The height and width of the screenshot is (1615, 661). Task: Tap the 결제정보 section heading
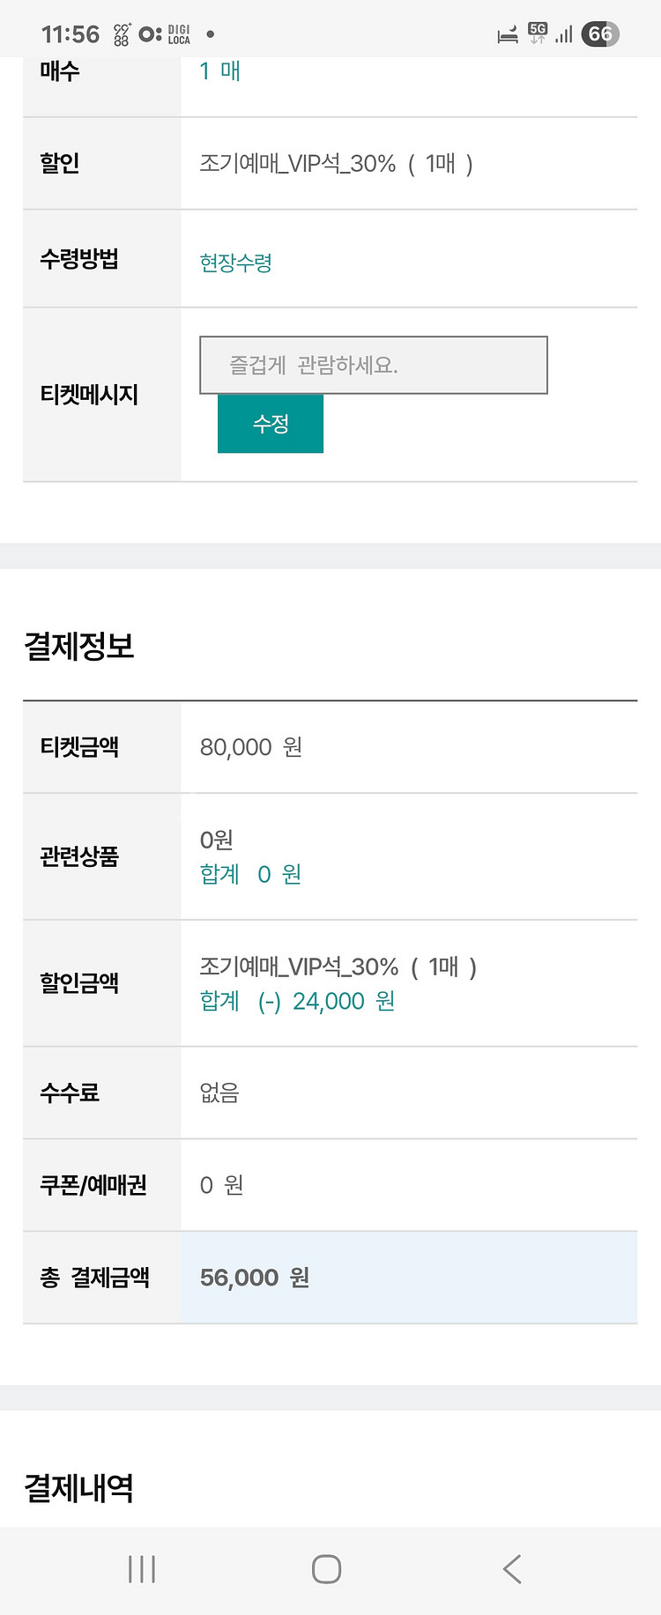click(x=79, y=646)
